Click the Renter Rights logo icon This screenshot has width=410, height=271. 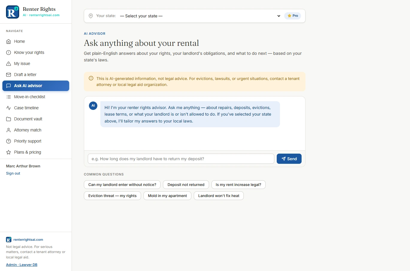(13, 12)
